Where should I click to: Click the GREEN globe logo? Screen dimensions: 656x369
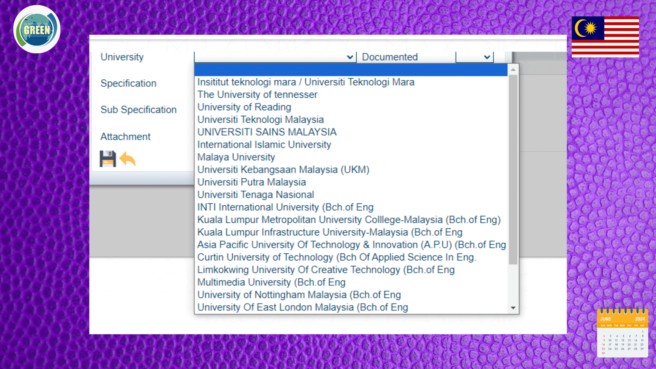coord(37,29)
